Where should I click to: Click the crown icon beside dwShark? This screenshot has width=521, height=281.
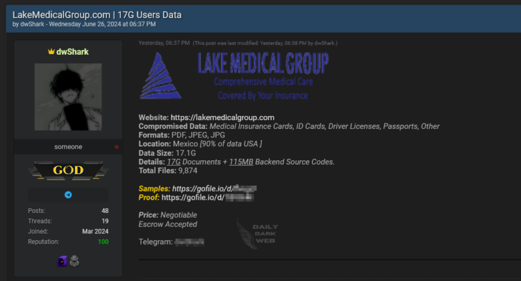click(x=51, y=51)
